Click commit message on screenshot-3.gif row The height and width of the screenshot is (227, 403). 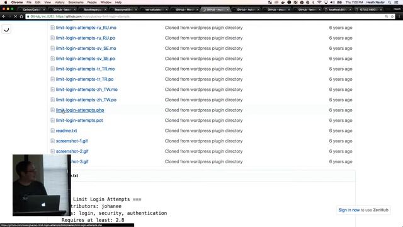click(x=203, y=161)
